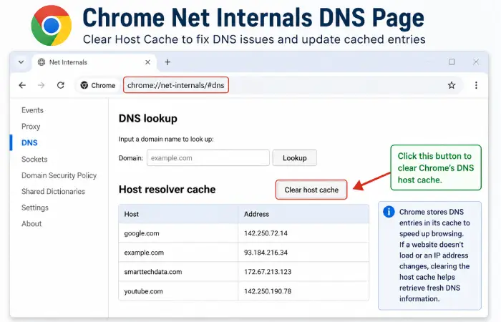Click the Host column header
The width and height of the screenshot is (501, 322).
178,214
